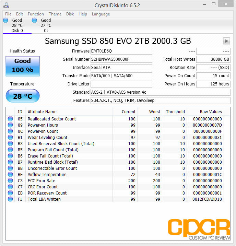Switch to the Disk 0 tab
The height and width of the screenshot is (246, 236).
(x=17, y=25)
